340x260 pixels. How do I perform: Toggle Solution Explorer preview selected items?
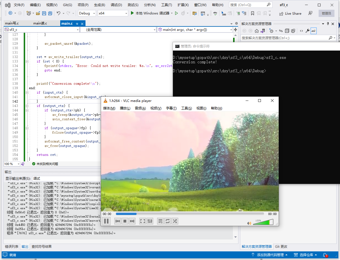[314, 31]
